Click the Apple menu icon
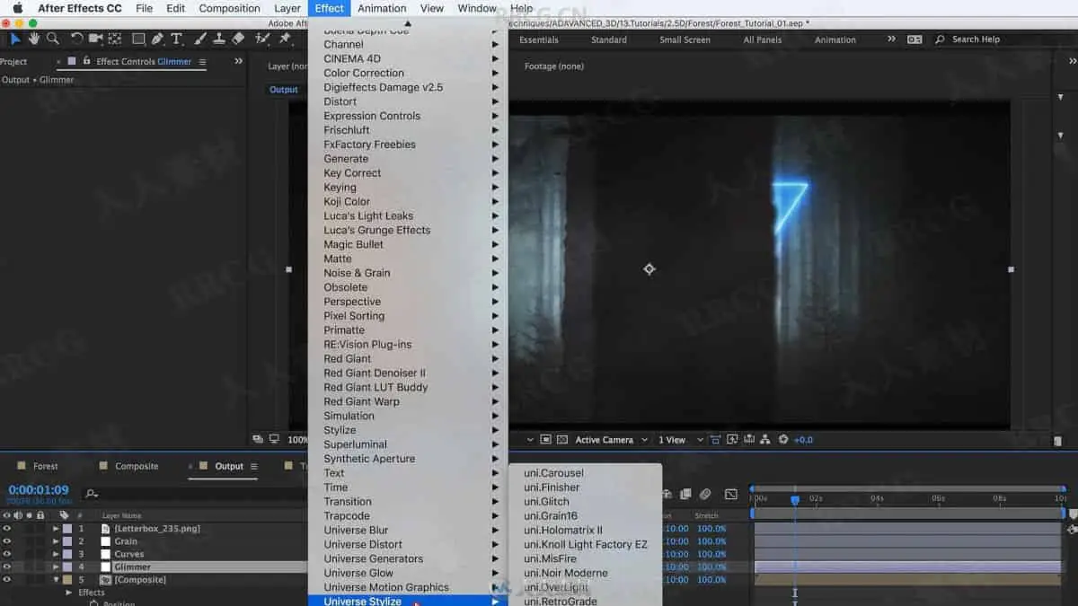1078x606 pixels. click(x=17, y=8)
